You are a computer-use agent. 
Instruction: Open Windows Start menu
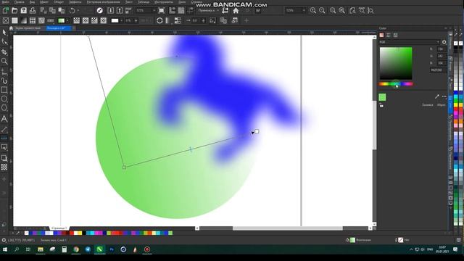coord(5,249)
